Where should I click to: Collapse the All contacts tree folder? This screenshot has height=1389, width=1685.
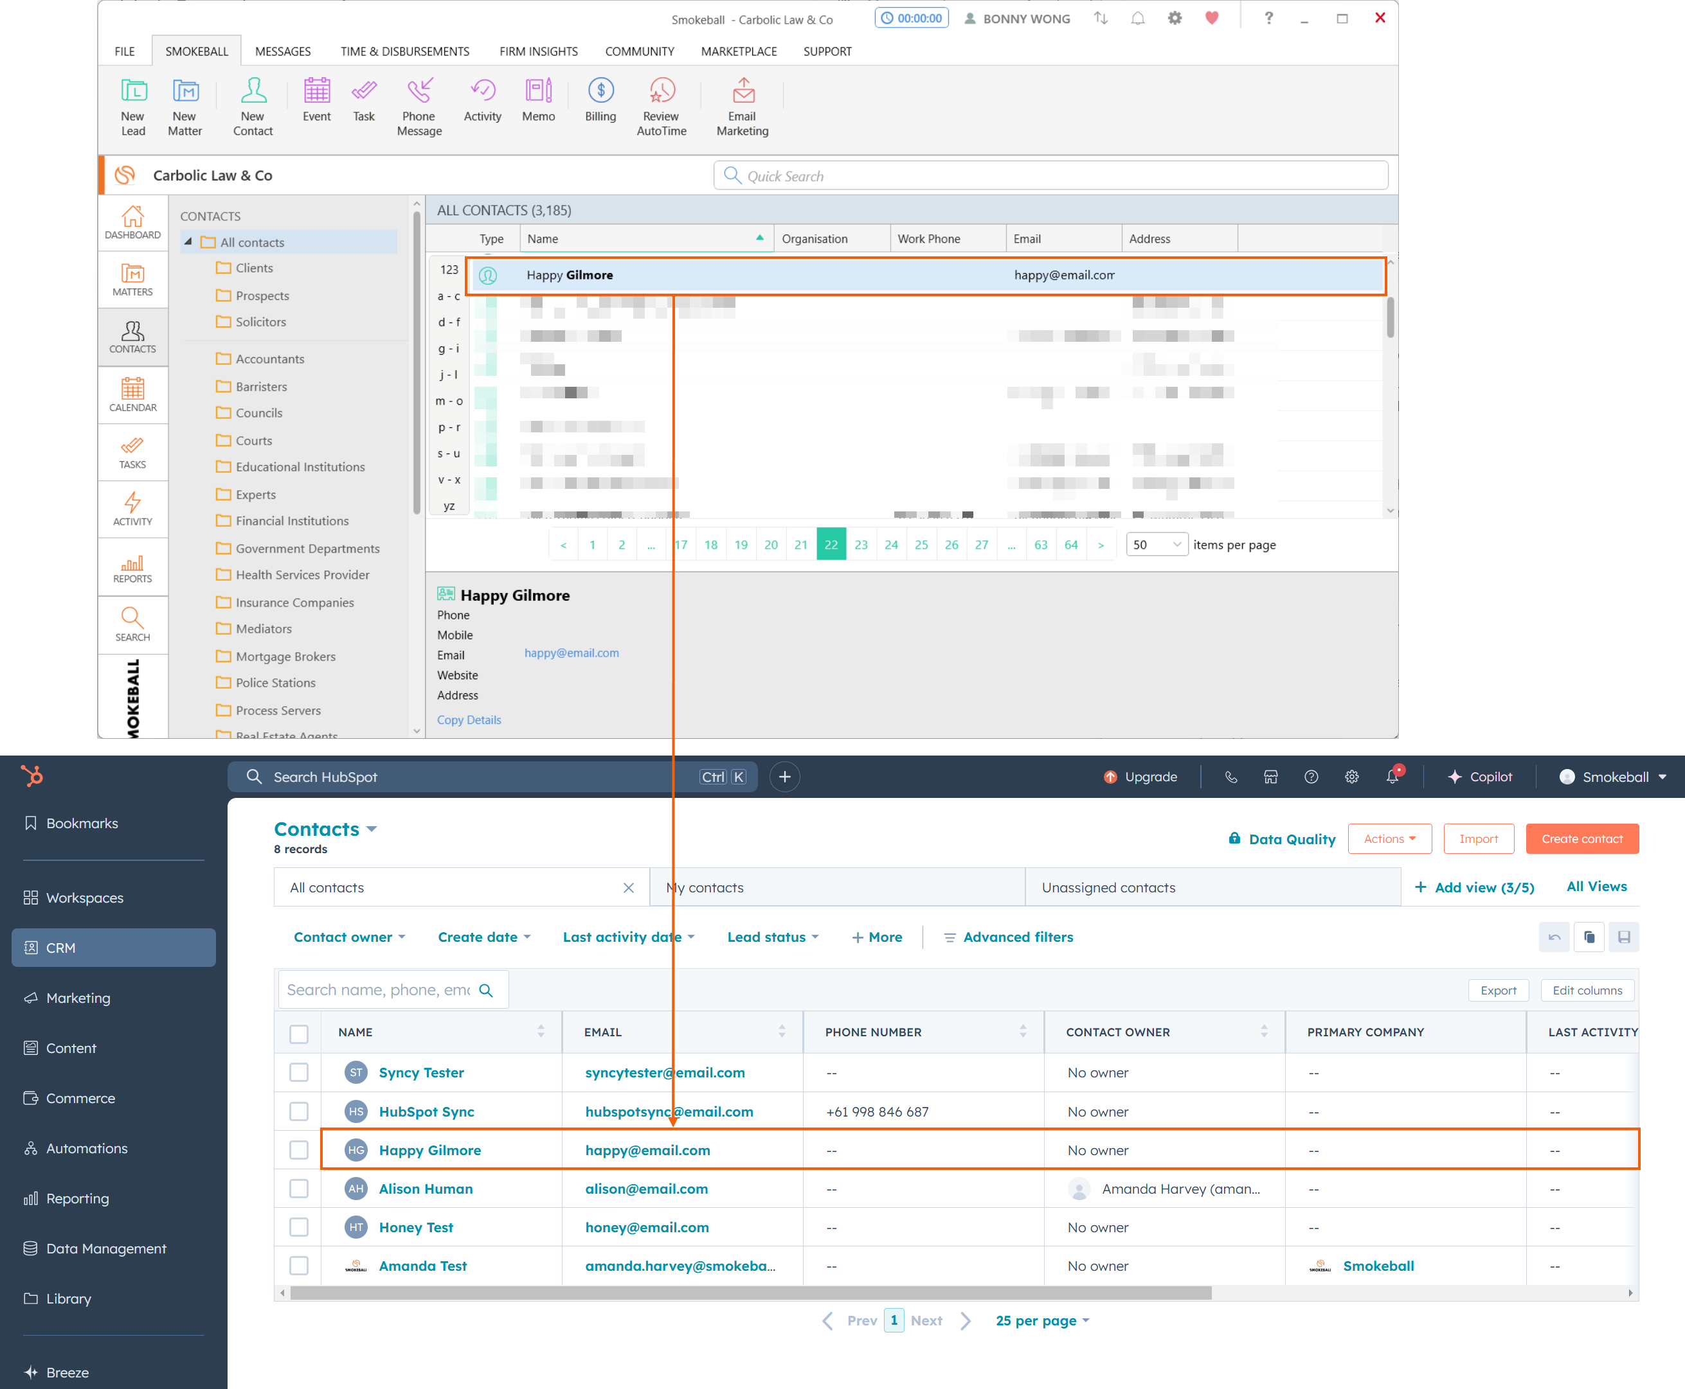pyautogui.click(x=188, y=242)
